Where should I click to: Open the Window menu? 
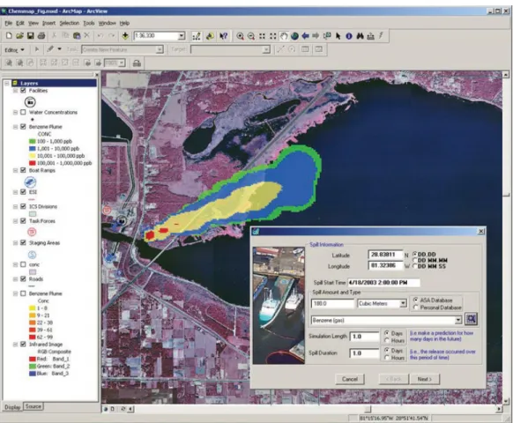tap(108, 23)
